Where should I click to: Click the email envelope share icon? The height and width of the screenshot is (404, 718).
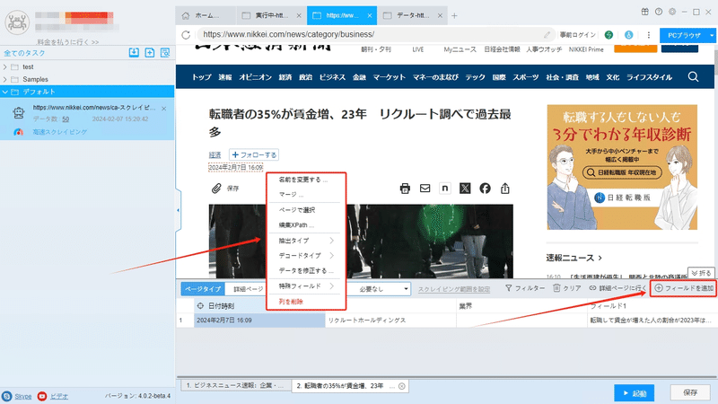tap(425, 189)
